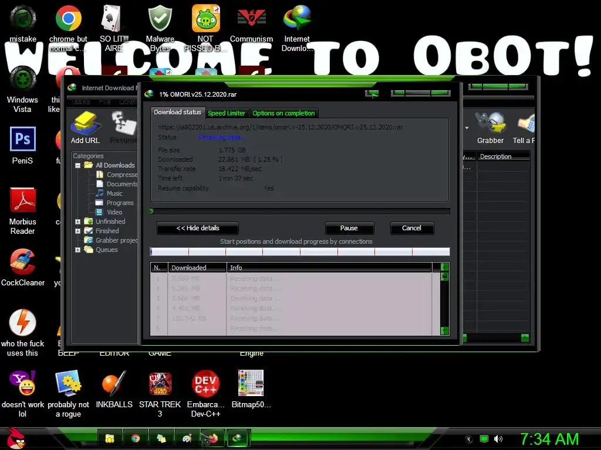Viewport: 601px width, 450px height.
Task: Click Resume toolbar icon in IDM window
Action: pos(123,128)
